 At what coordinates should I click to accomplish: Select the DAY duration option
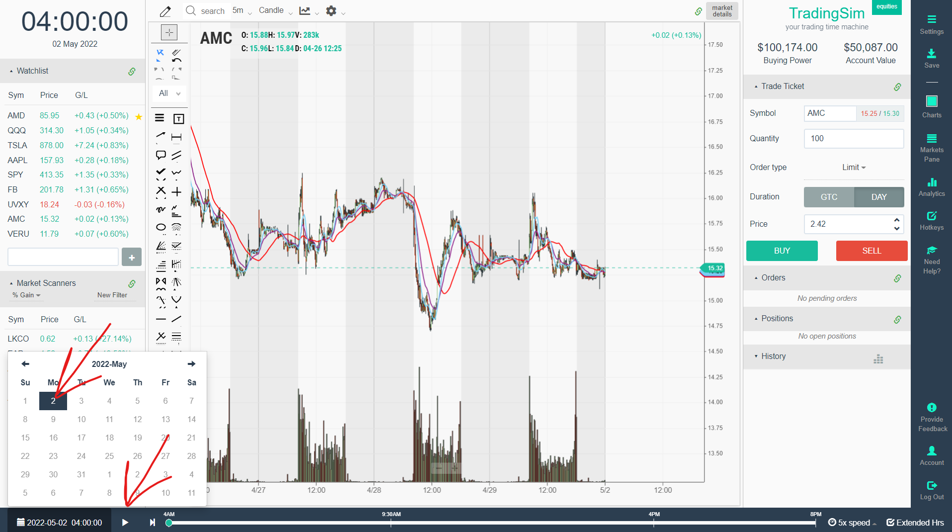pos(878,197)
